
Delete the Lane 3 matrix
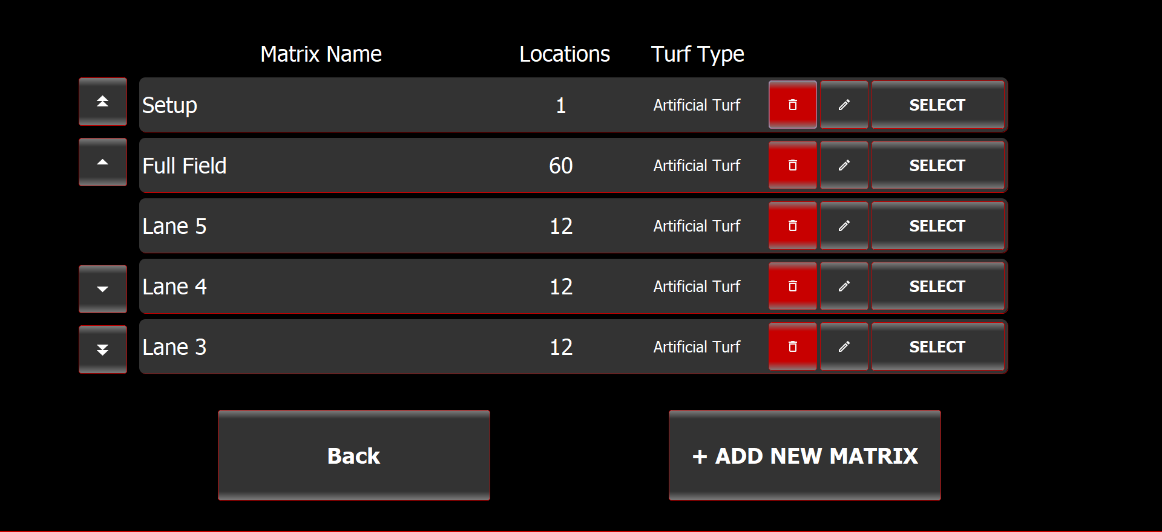pyautogui.click(x=792, y=346)
